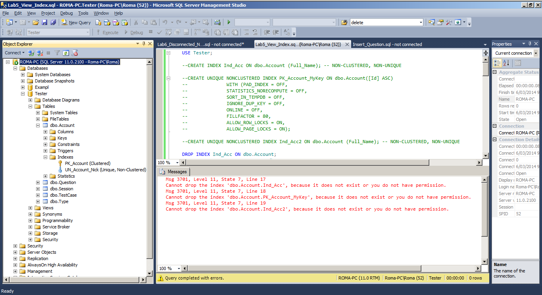Click the Activity Monitor icon
This screenshot has height=295, width=542.
pyautogui.click(x=217, y=23)
